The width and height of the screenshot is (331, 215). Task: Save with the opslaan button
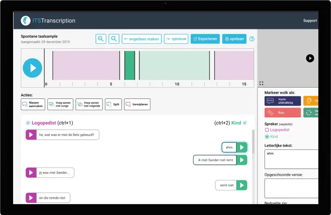234,39
